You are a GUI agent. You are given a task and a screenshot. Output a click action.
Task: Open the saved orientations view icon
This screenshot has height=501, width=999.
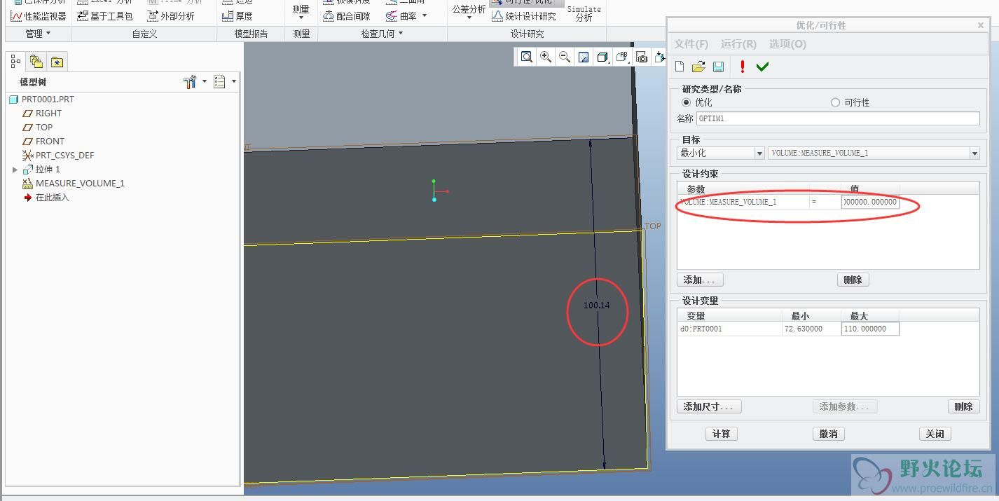click(621, 57)
